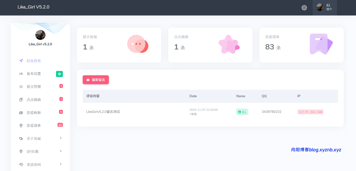Click the Date column header

pos(193,96)
